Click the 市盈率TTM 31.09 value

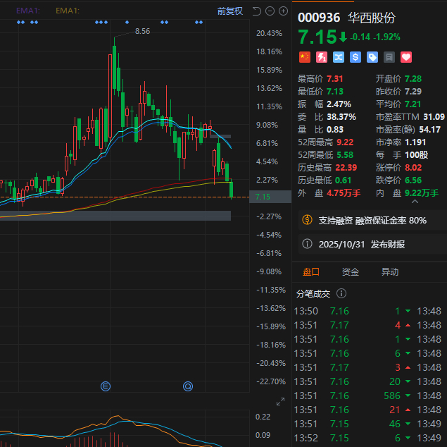coord(434,117)
